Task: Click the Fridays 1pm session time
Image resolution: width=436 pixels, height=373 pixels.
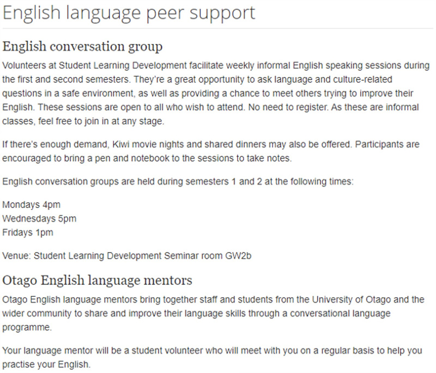Action: pos(28,232)
